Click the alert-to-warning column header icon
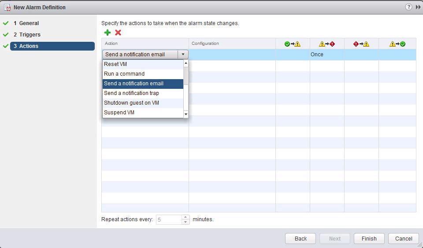The width and height of the screenshot is (423, 248). (x=361, y=44)
